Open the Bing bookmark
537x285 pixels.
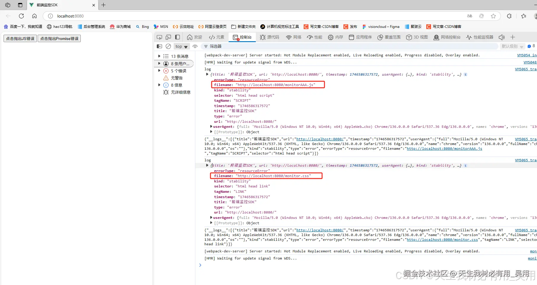click(142, 27)
